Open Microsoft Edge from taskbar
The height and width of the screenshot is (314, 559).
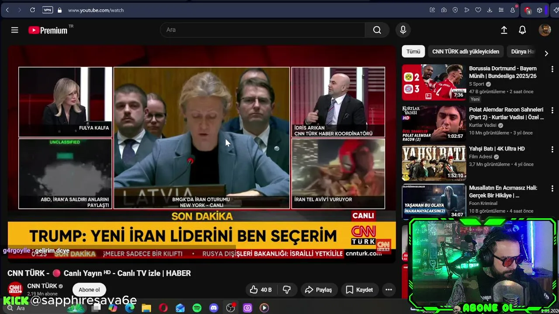(x=130, y=308)
